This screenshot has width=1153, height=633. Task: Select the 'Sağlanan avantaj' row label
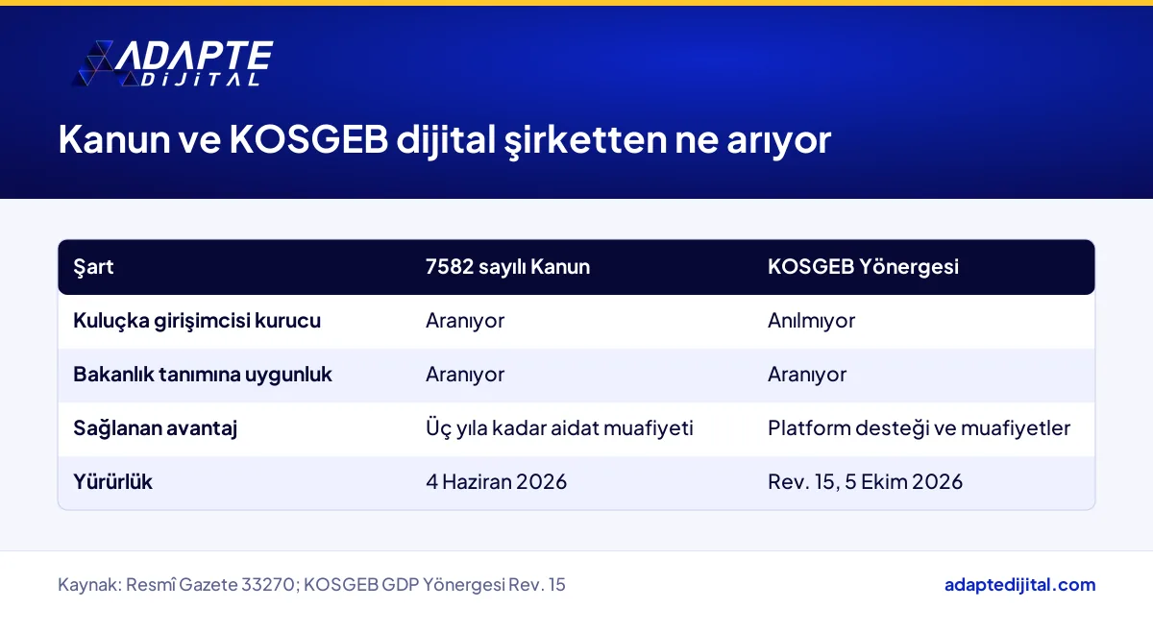coord(155,428)
